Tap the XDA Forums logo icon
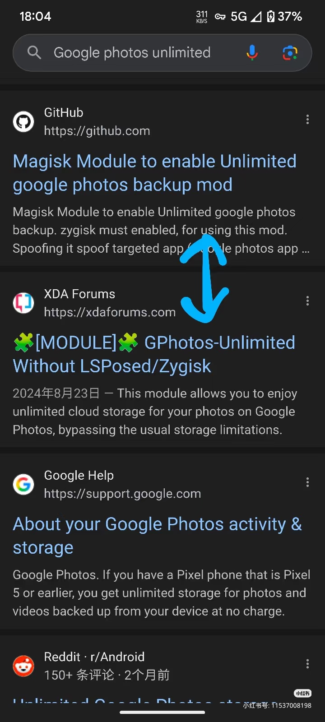Screen dimensions: 325x722 click(23, 303)
